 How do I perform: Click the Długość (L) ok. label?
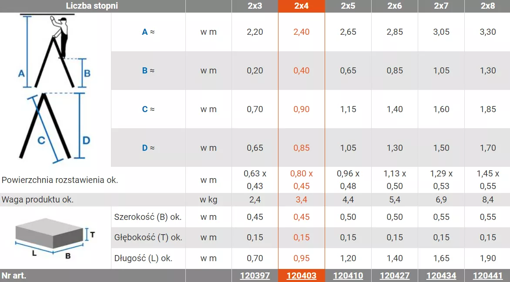143,258
